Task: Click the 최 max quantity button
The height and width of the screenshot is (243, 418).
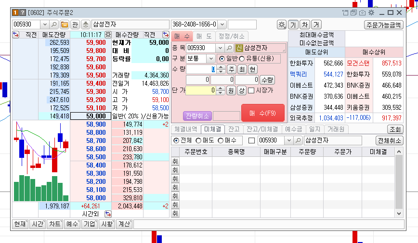Action: pyautogui.click(x=242, y=70)
